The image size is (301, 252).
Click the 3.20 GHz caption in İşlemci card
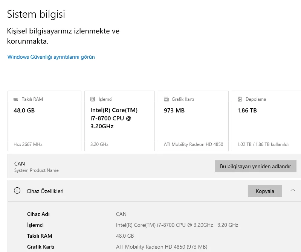pyautogui.click(x=99, y=144)
